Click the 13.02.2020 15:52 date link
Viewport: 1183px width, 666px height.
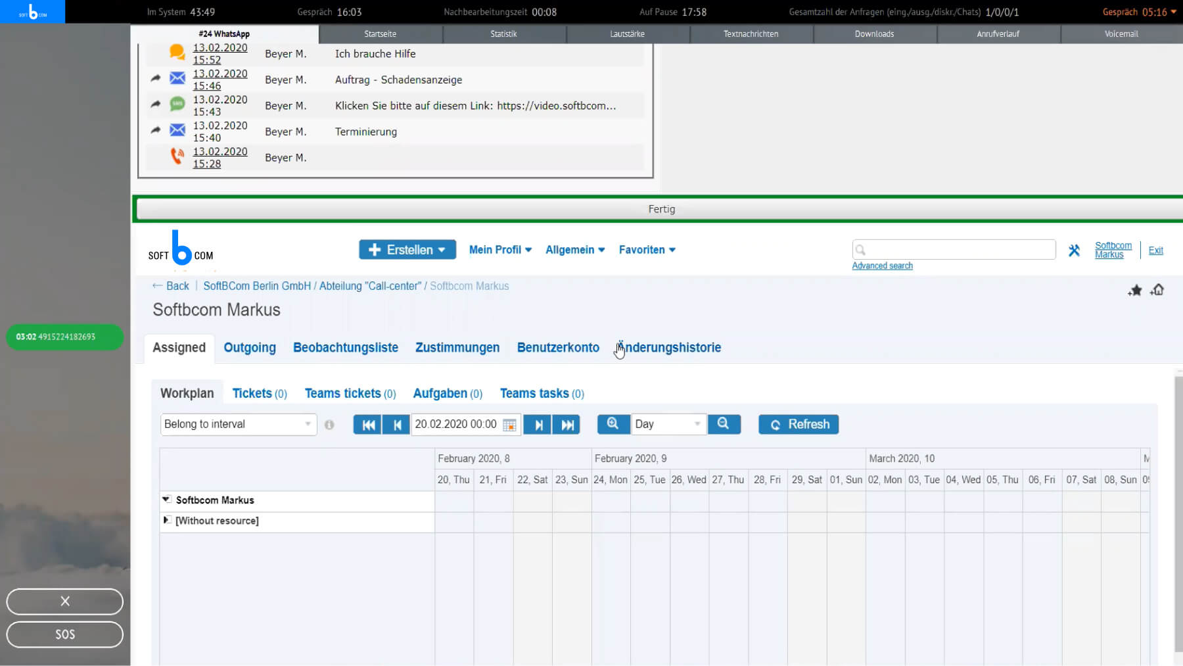click(x=220, y=53)
